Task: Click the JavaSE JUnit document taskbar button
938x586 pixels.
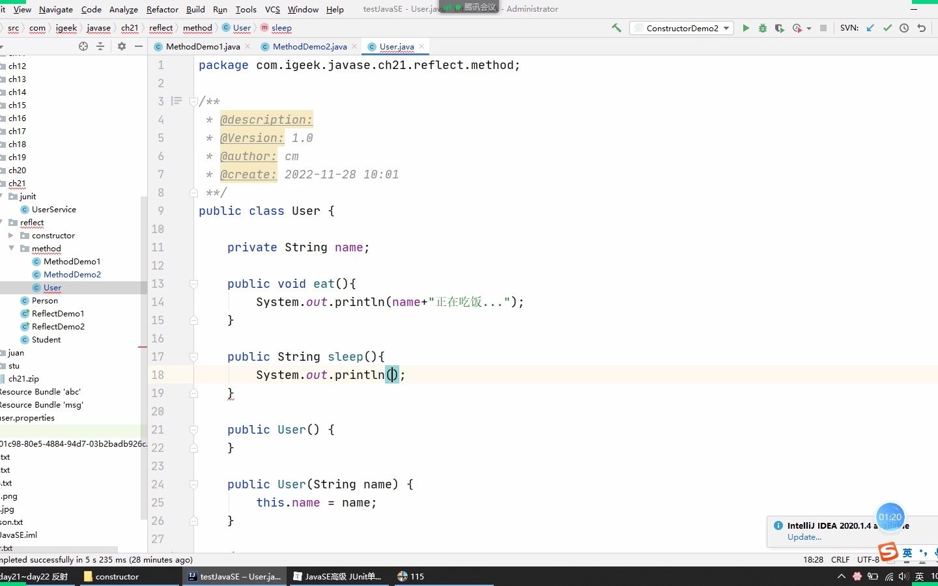Action: (338, 576)
